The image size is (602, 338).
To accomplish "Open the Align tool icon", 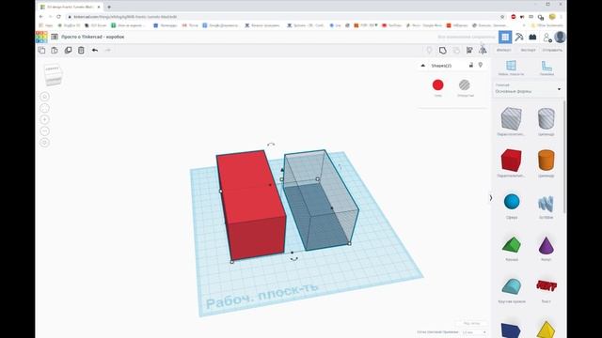I will pos(469,50).
